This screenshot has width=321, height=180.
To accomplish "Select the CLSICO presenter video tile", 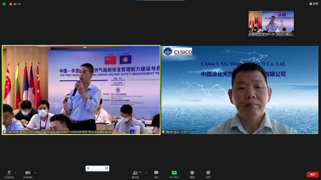I will click(x=240, y=90).
